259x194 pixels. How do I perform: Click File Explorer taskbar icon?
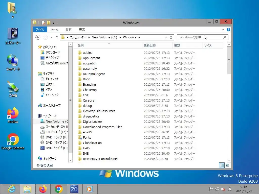pos(27,189)
